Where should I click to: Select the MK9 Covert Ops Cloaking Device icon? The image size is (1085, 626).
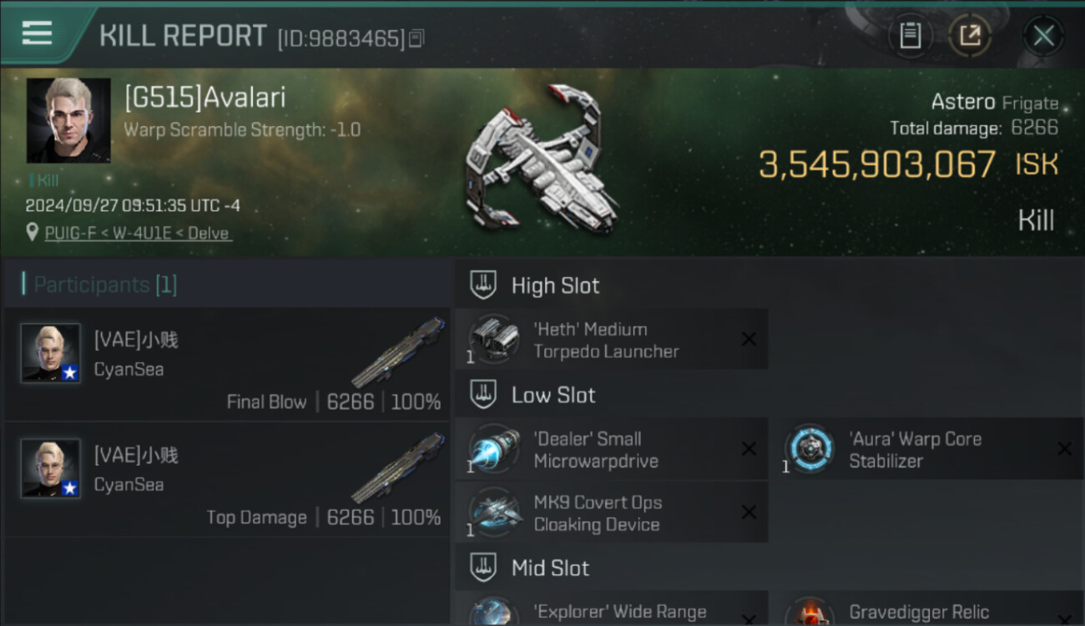494,512
